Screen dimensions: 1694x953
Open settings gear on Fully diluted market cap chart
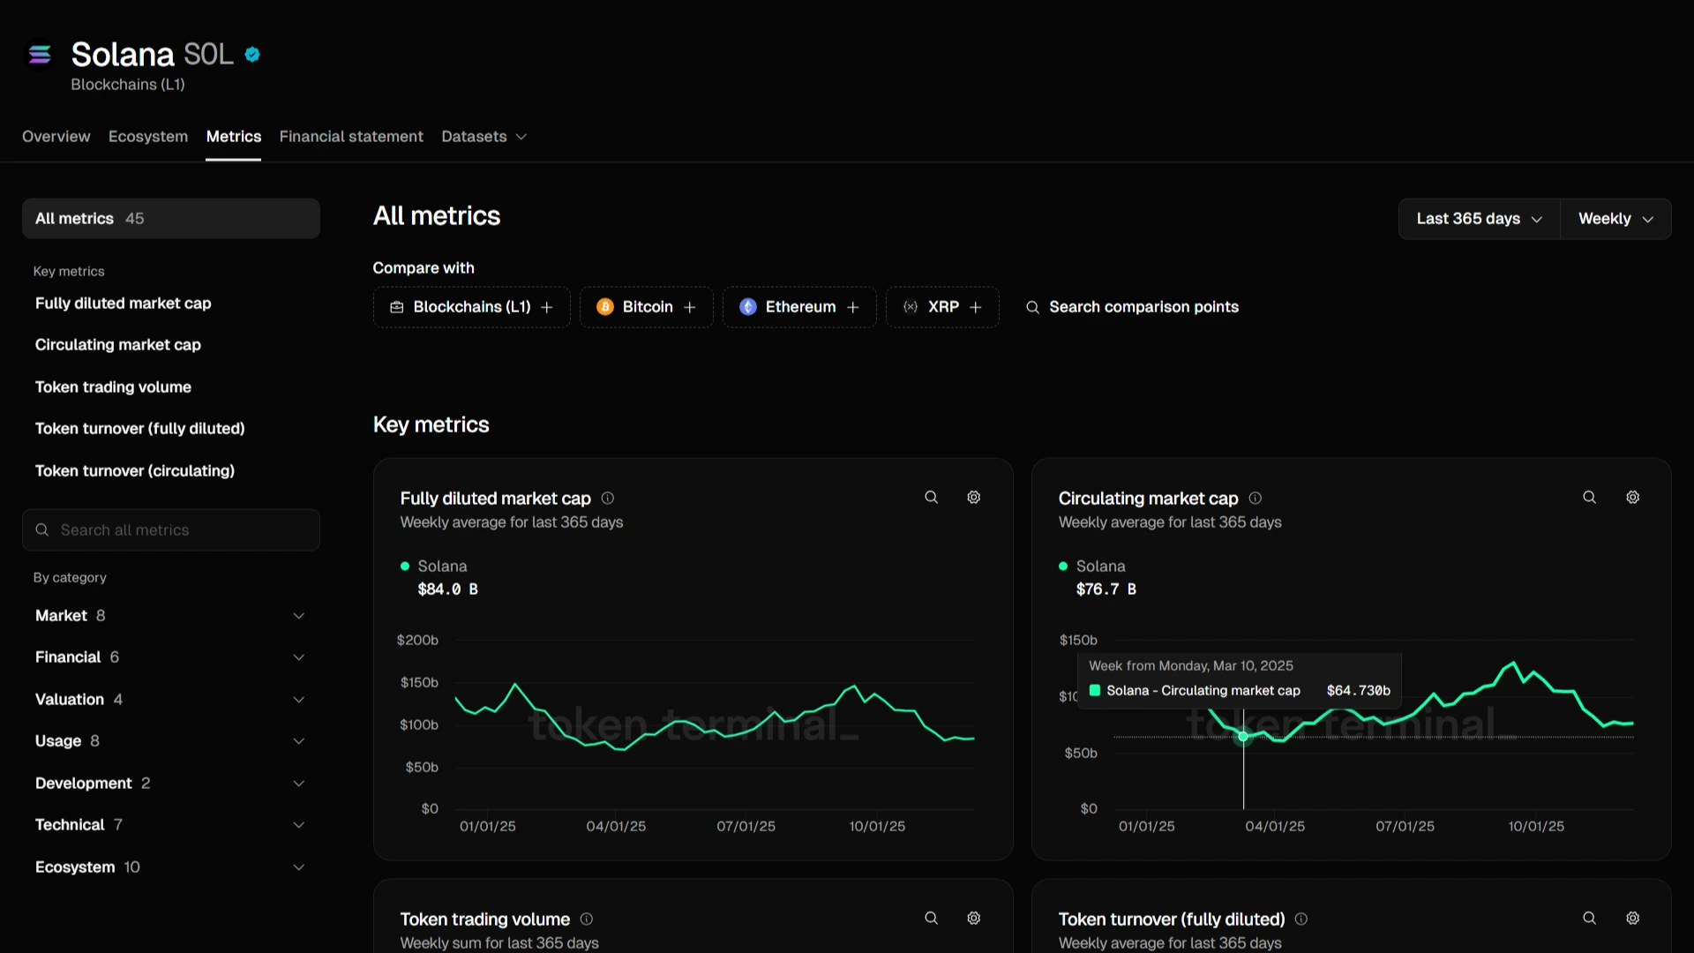(x=973, y=498)
